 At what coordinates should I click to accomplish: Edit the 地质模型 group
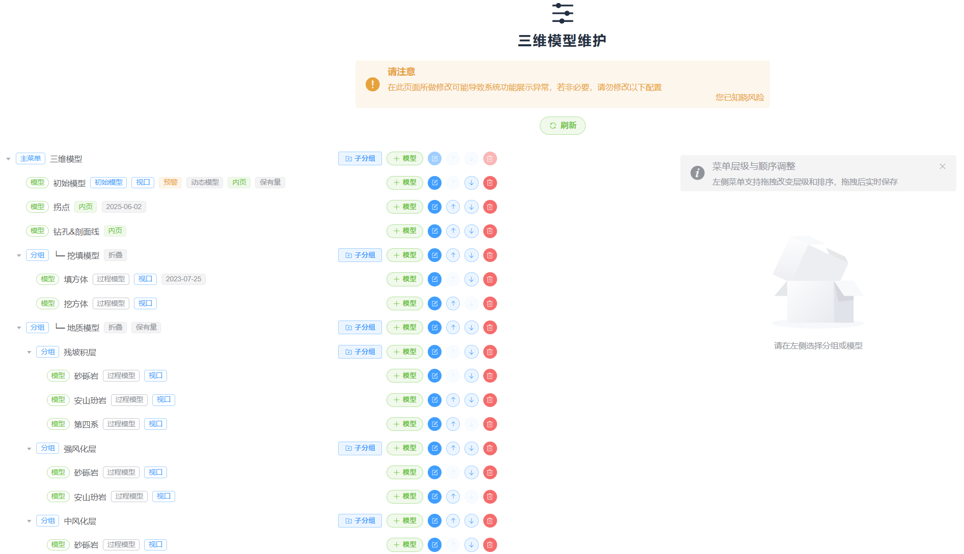point(434,328)
